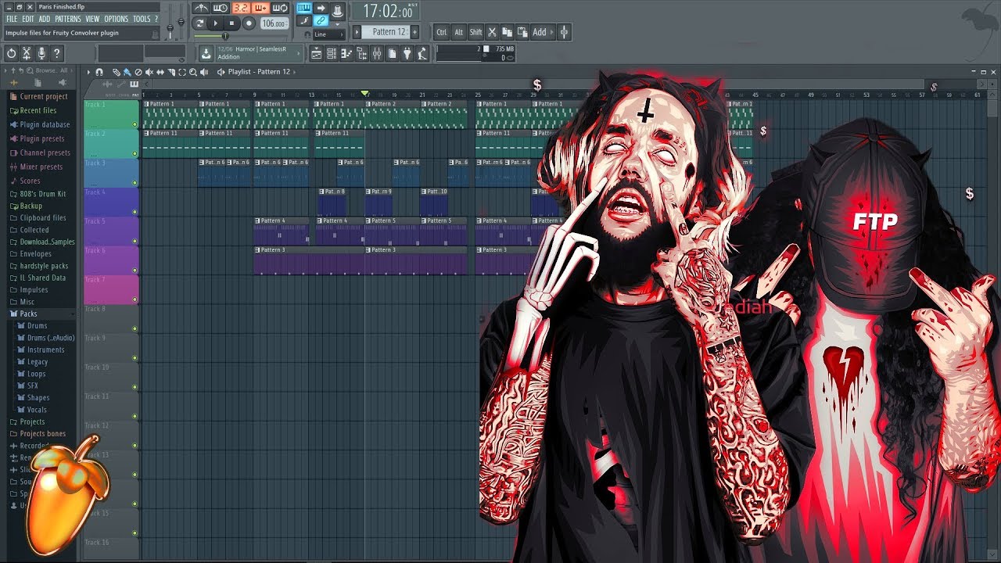Image resolution: width=1001 pixels, height=563 pixels.
Task: Expand the Plugin database folder
Action: click(x=40, y=124)
